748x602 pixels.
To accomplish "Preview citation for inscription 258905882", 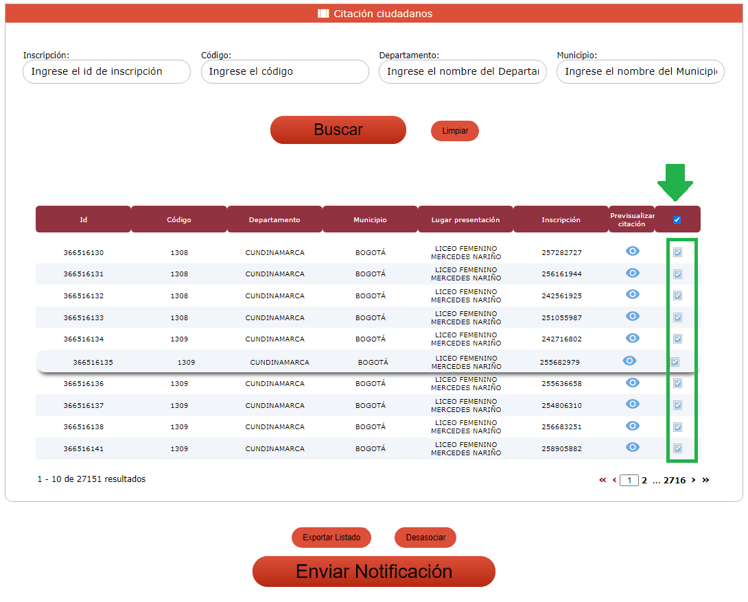I will [633, 448].
